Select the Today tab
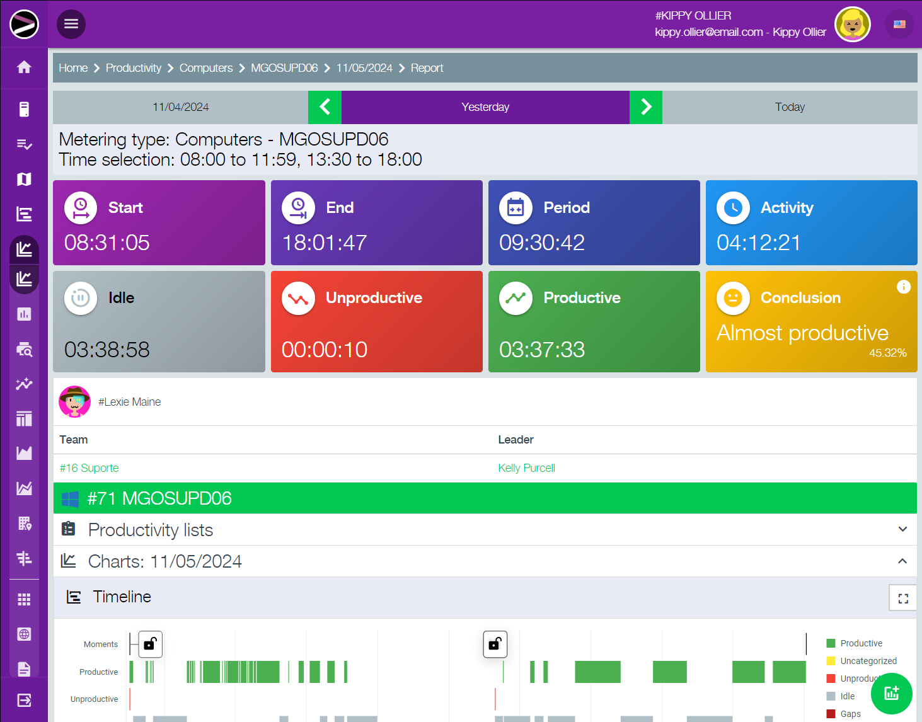The width and height of the screenshot is (922, 722). pyautogui.click(x=790, y=107)
